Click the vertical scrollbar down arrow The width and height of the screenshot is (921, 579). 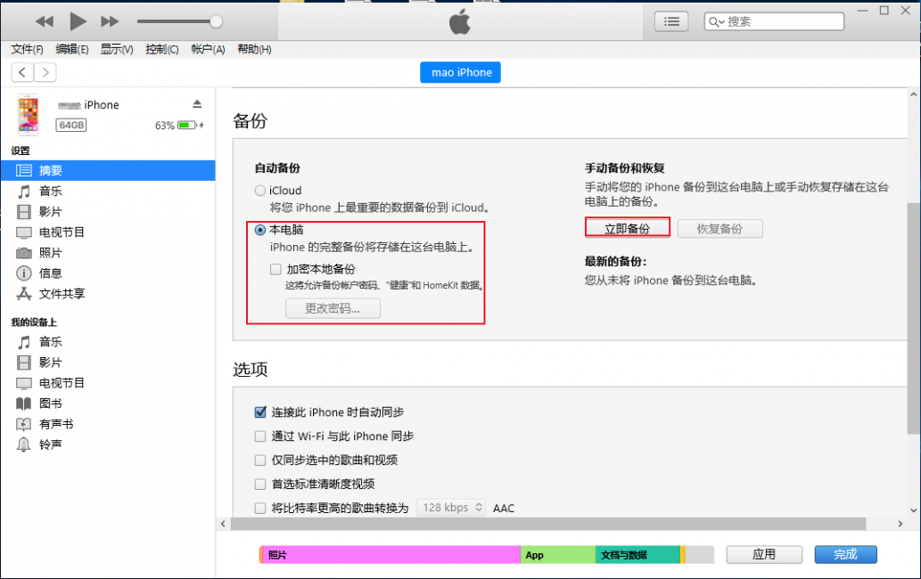[x=913, y=510]
